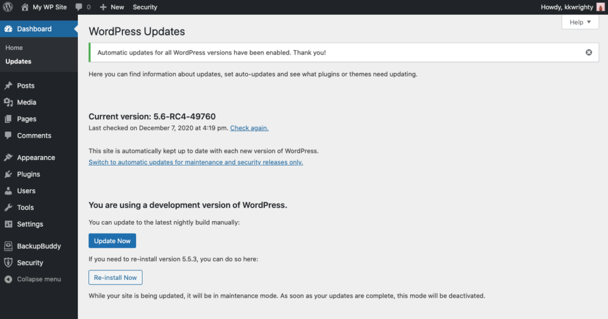Click the comments bubble icon in admin bar
608x319 pixels.
[79, 7]
